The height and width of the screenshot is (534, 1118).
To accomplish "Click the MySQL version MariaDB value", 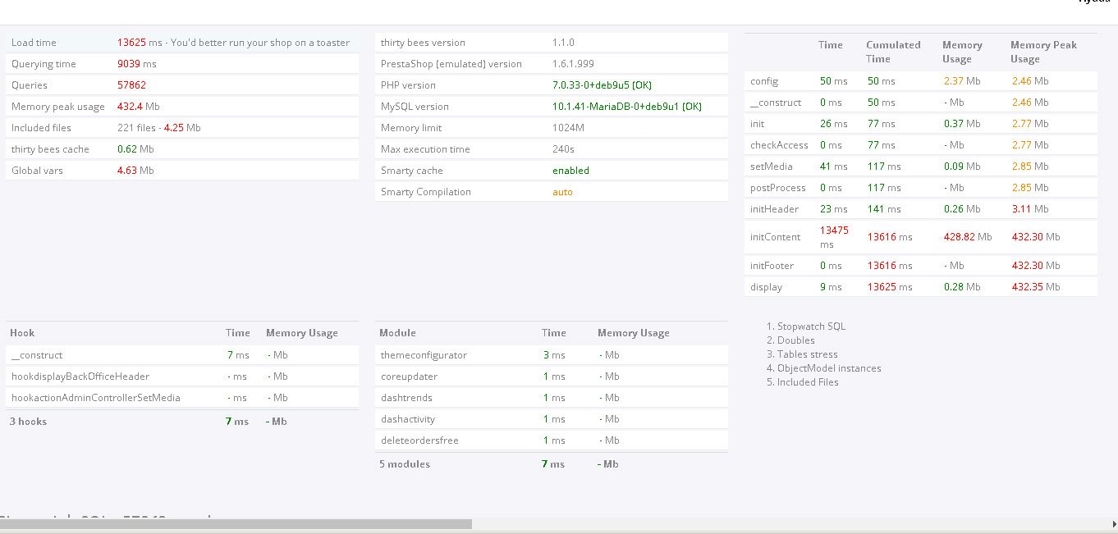I will click(627, 107).
